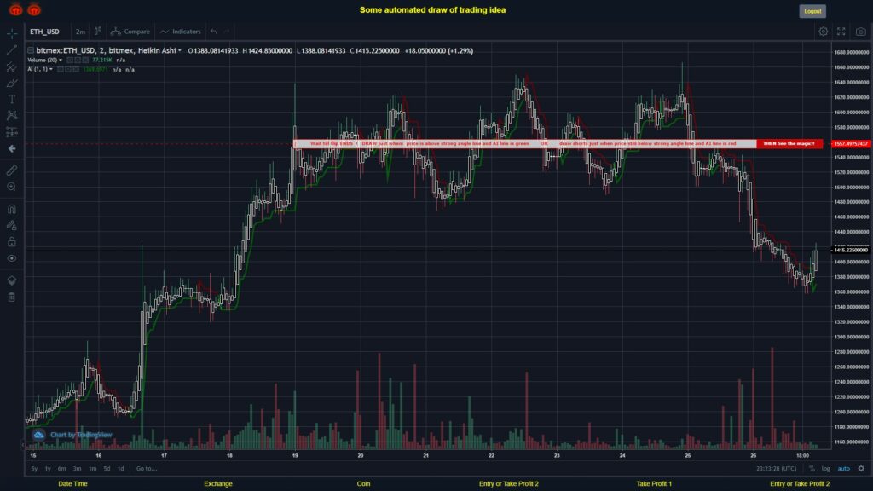Screen dimensions: 873x491
Task: Toggle log scale mode
Action: (825, 469)
